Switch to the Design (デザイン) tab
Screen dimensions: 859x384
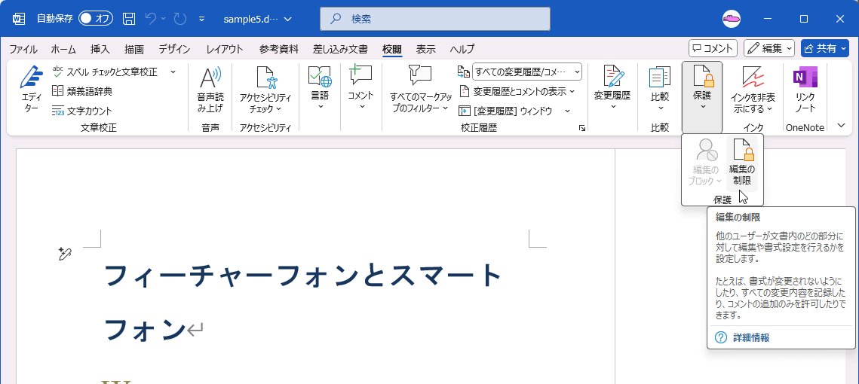pos(175,49)
